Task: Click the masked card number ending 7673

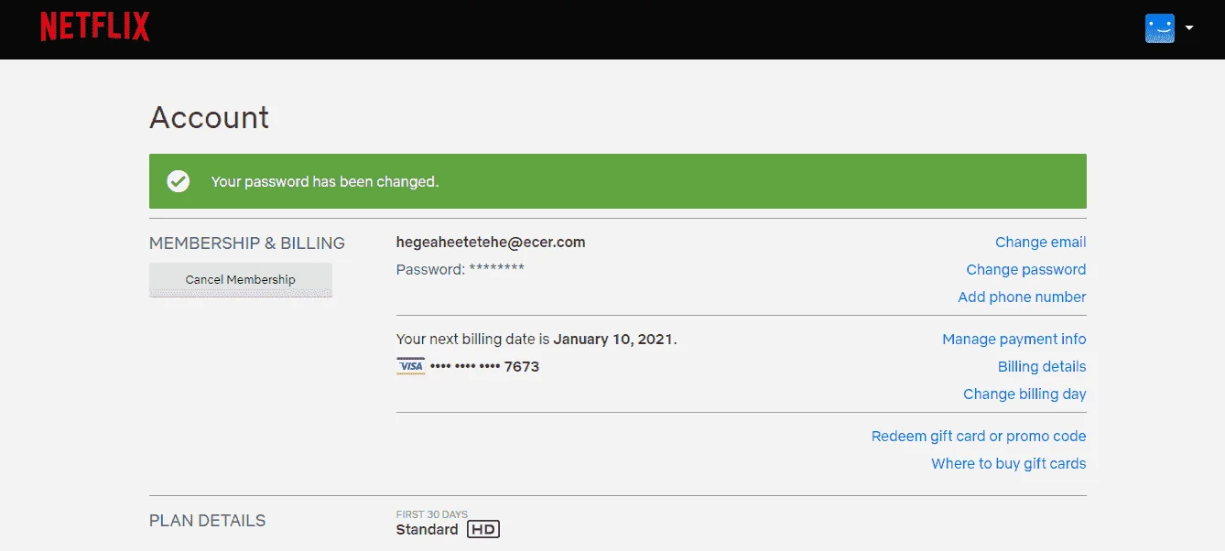Action: pyautogui.click(x=484, y=367)
